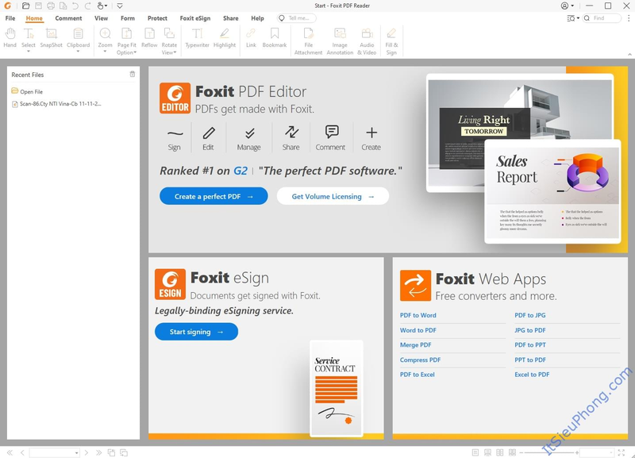Click the Zoom tool icon
This screenshot has width=635, height=458.
click(x=105, y=33)
